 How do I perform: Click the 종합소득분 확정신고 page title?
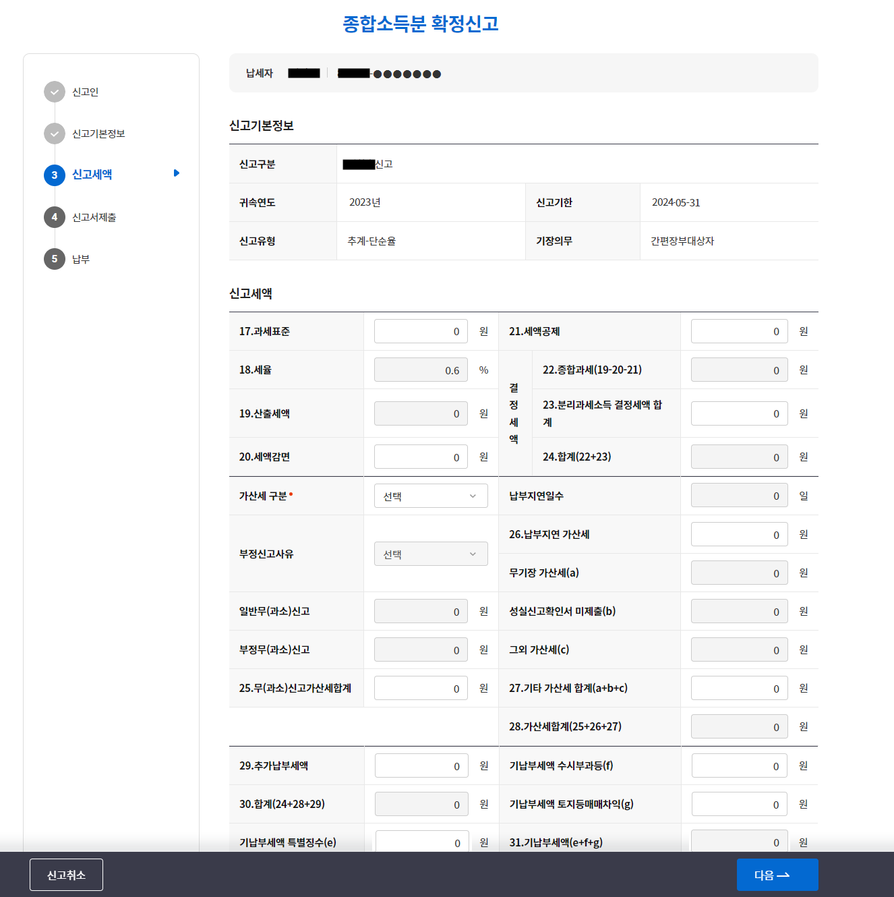tap(421, 24)
